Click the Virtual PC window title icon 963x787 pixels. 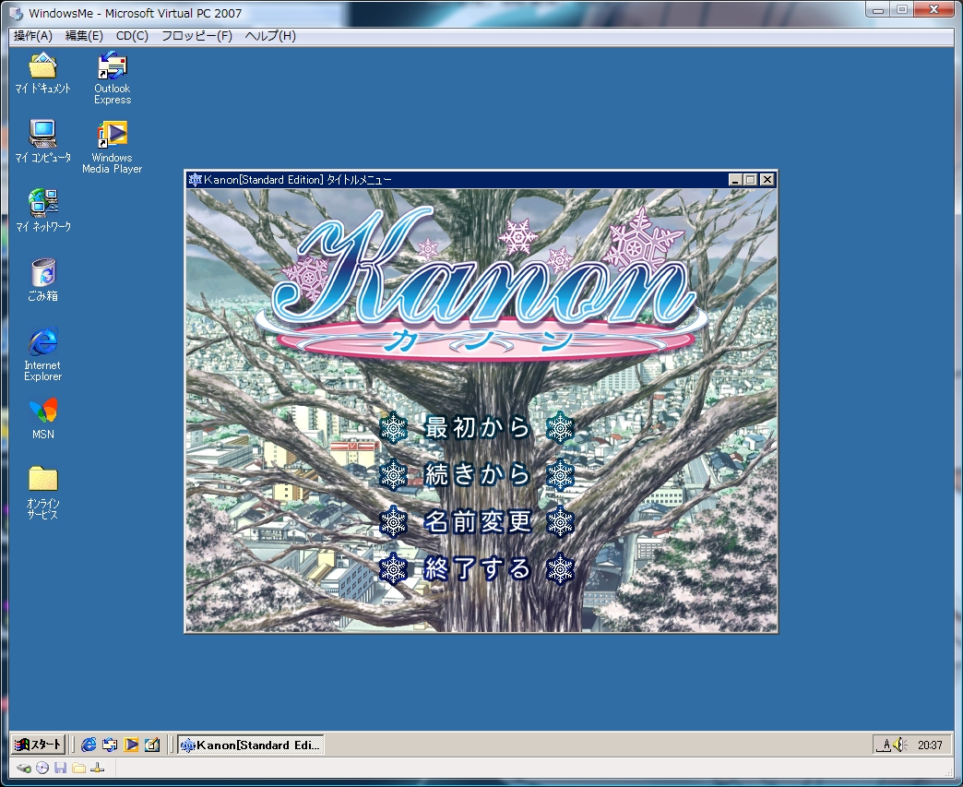[17, 13]
